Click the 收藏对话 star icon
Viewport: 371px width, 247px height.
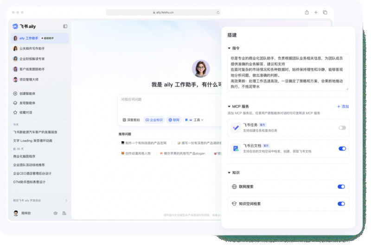tap(15, 113)
